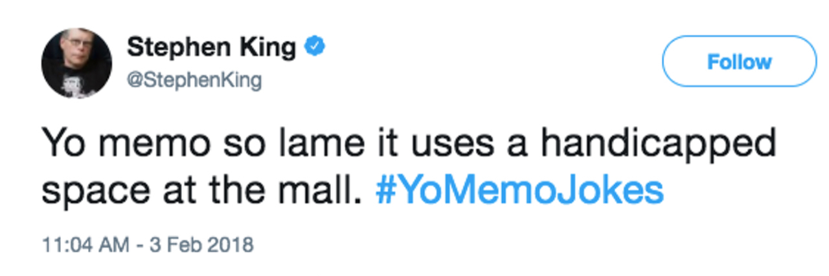Click the gray time and date line
The height and width of the screenshot is (276, 829).
coord(148,246)
